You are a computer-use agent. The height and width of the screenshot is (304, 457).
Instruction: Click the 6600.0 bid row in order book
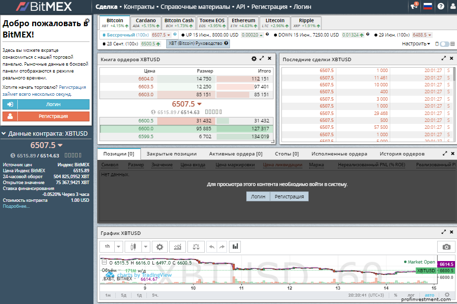click(186, 129)
